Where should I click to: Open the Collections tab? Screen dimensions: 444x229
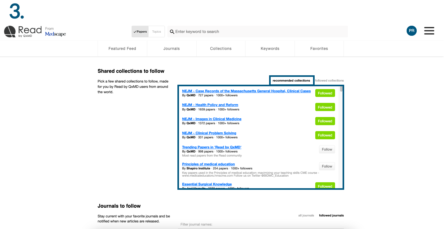coord(221,49)
